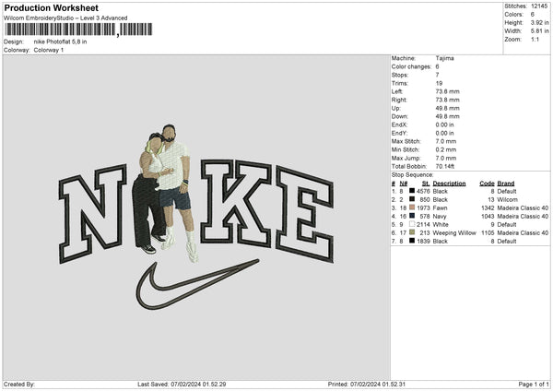Click the Brand column header

tap(506, 184)
